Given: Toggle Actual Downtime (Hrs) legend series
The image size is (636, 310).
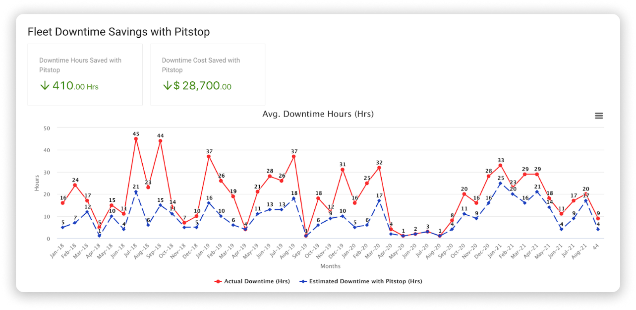Looking at the screenshot, I should 252,281.
